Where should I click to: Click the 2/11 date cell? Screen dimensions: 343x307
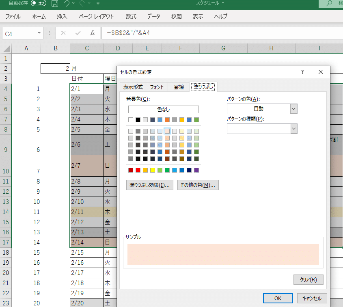[87, 212]
